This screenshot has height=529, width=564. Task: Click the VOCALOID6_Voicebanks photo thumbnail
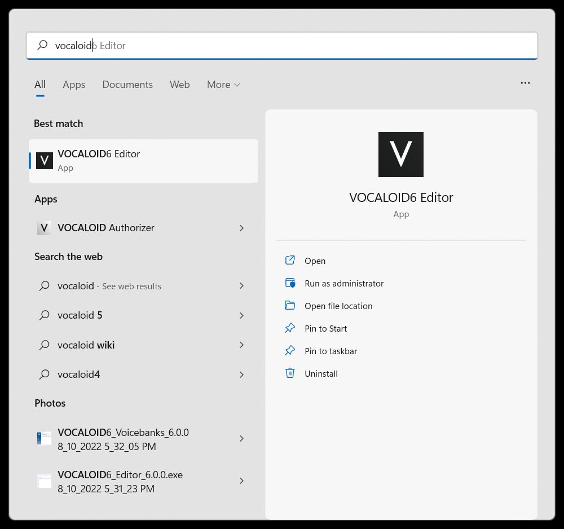pyautogui.click(x=44, y=438)
